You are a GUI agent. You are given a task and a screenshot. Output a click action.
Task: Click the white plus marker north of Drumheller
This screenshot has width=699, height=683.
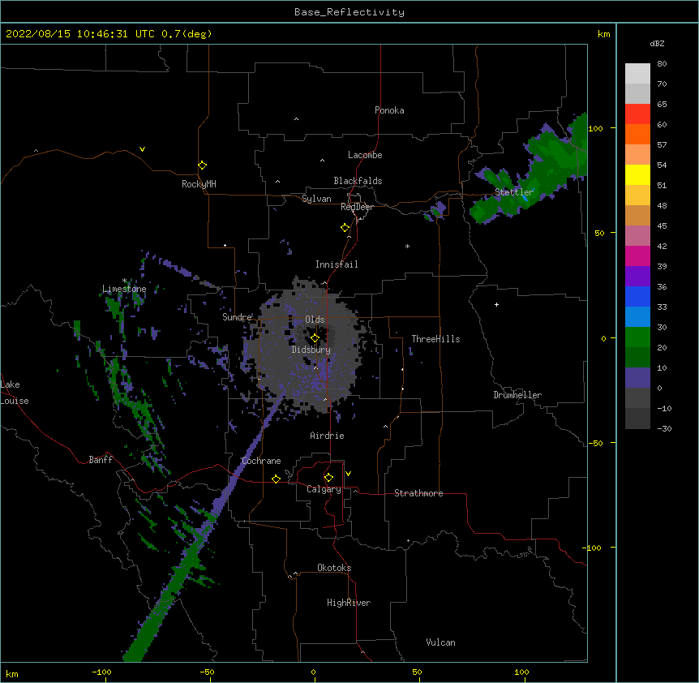pos(496,304)
